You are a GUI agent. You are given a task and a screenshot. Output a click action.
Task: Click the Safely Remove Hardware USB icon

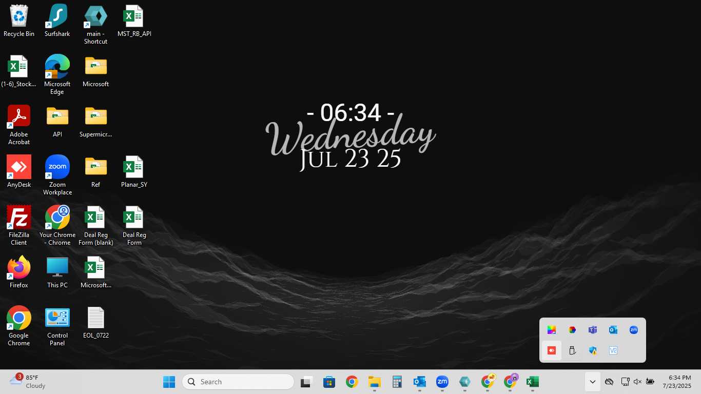pos(572,350)
